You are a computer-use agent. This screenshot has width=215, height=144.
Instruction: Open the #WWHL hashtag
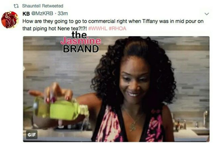pyautogui.click(x=98, y=29)
